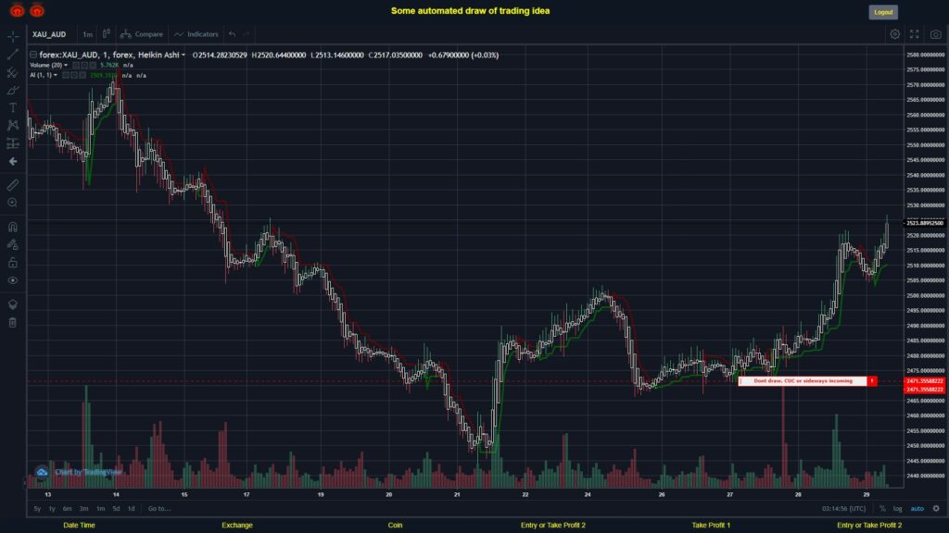This screenshot has height=533, width=949.
Task: Remove the Volume (20) indicator
Action: pyautogui.click(x=93, y=66)
